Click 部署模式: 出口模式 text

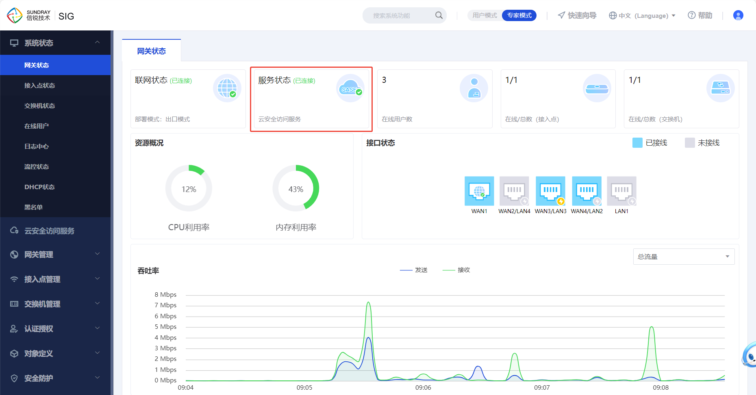click(162, 119)
